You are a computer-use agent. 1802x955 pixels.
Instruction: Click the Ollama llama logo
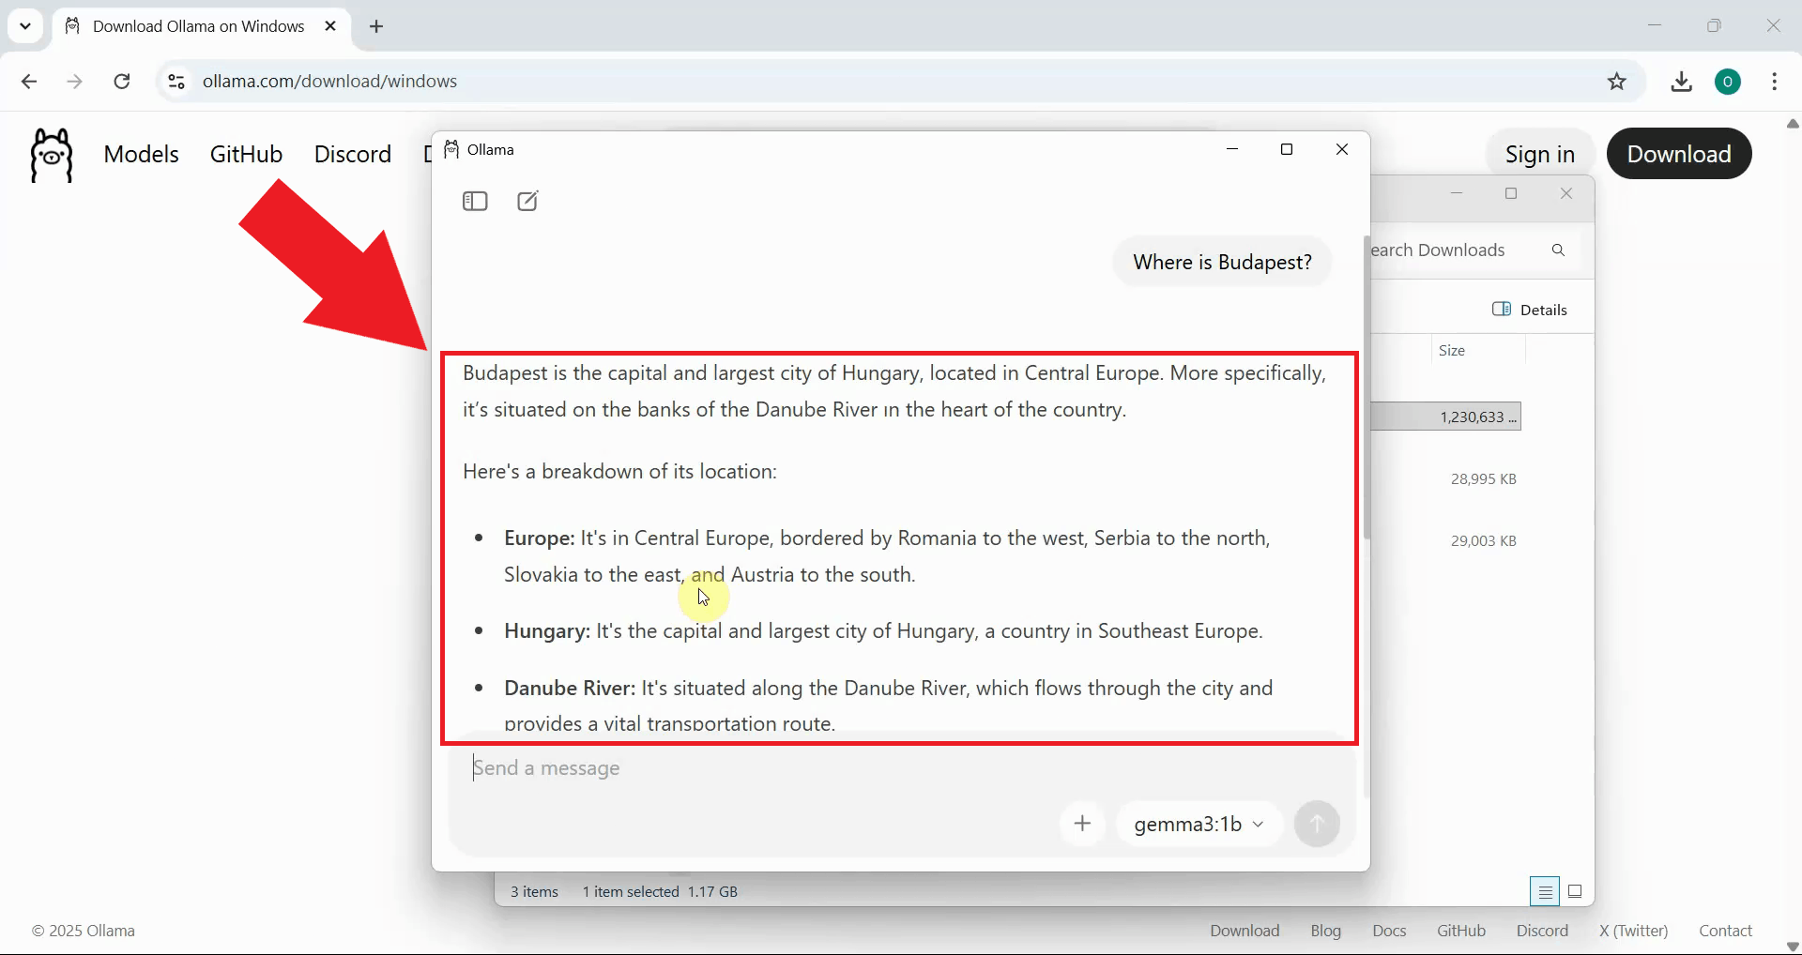tap(52, 155)
